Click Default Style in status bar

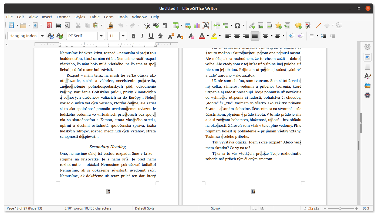click(144, 208)
